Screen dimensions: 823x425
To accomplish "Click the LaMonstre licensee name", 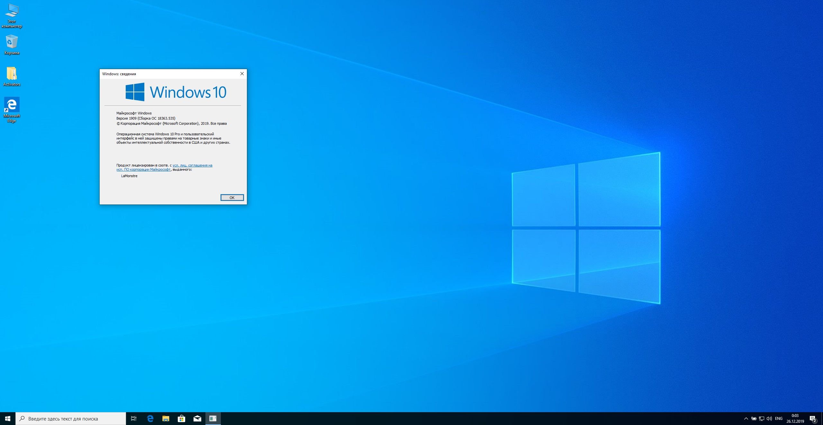I will 129,176.
